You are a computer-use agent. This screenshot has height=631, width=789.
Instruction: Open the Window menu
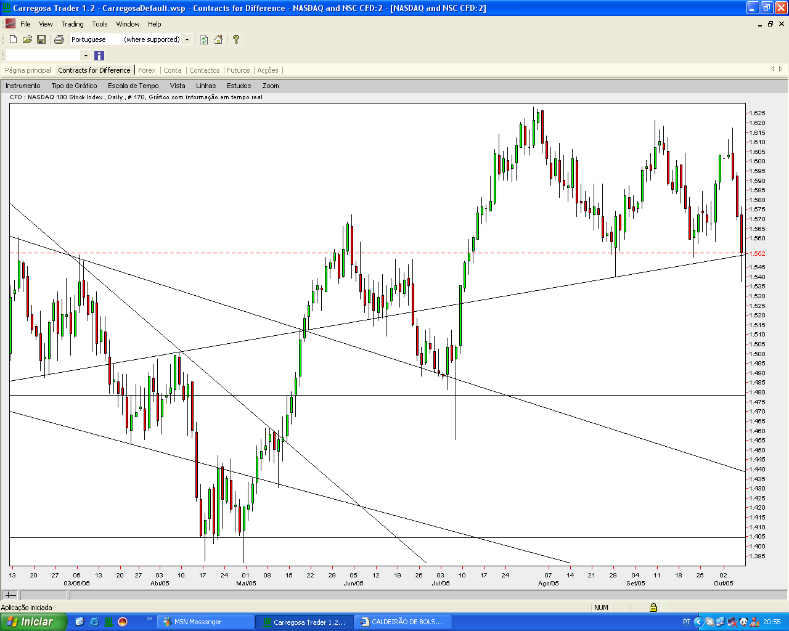coord(128,24)
